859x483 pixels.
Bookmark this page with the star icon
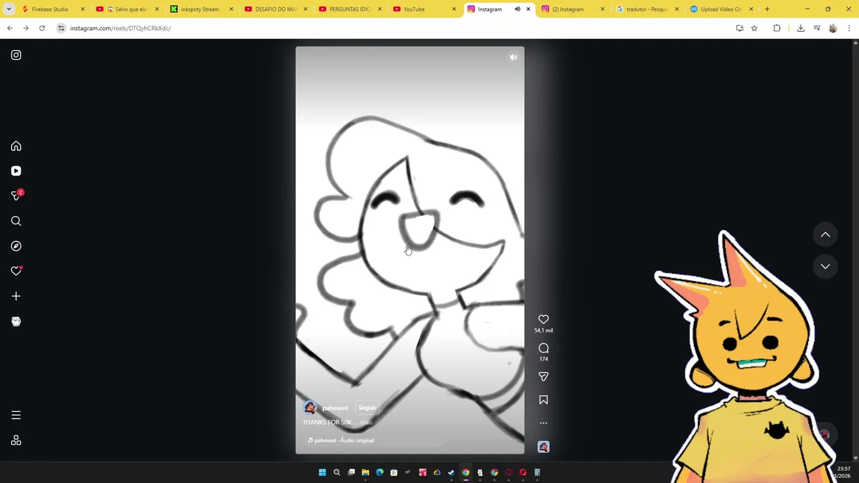coord(754,28)
